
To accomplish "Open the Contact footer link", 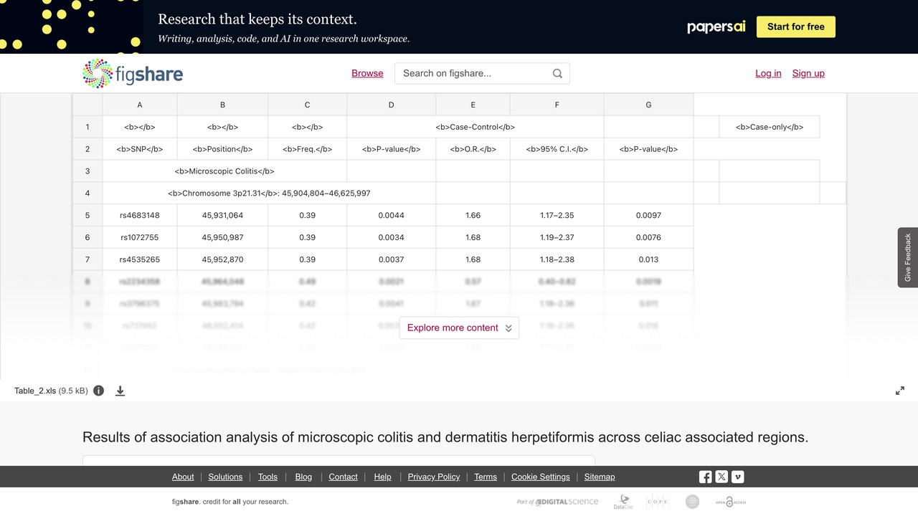I will pos(343,477).
